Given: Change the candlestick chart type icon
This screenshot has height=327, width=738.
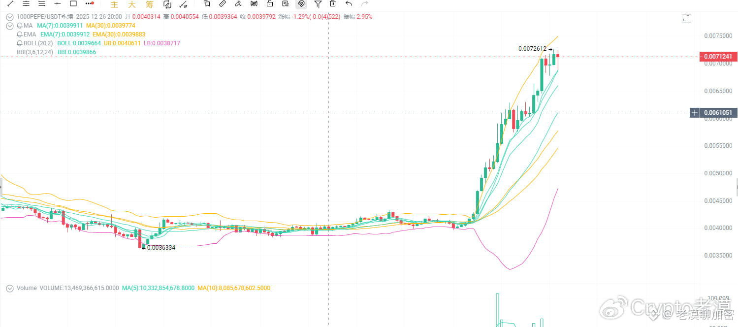Looking at the screenshot, I should click(x=254, y=4).
